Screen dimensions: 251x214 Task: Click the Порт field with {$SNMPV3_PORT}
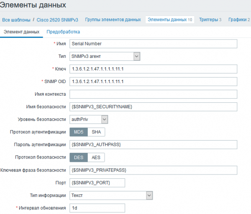(97, 183)
